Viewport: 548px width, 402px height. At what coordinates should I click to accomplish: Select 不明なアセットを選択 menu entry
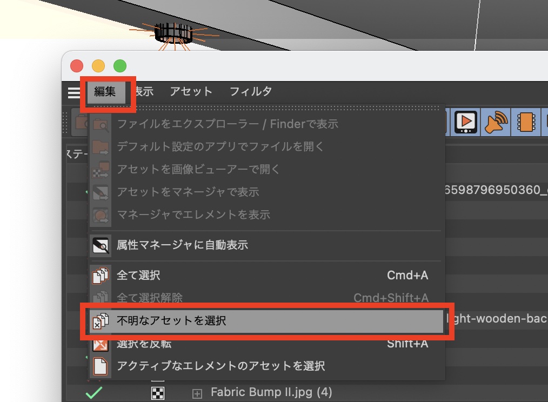pyautogui.click(x=171, y=321)
